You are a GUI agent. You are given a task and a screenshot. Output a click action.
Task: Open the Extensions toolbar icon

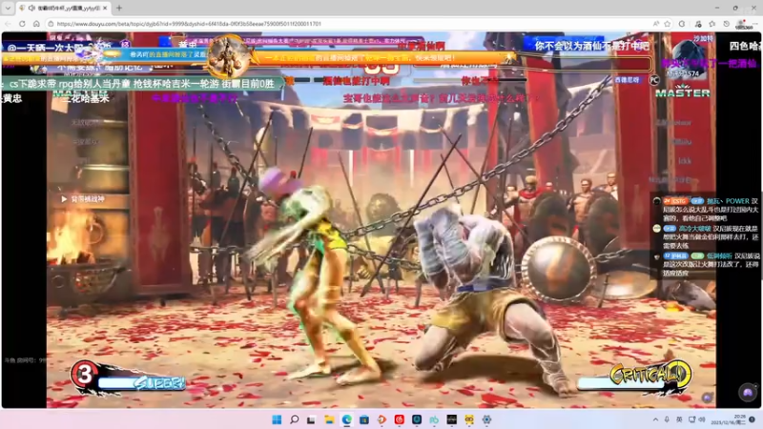click(682, 23)
